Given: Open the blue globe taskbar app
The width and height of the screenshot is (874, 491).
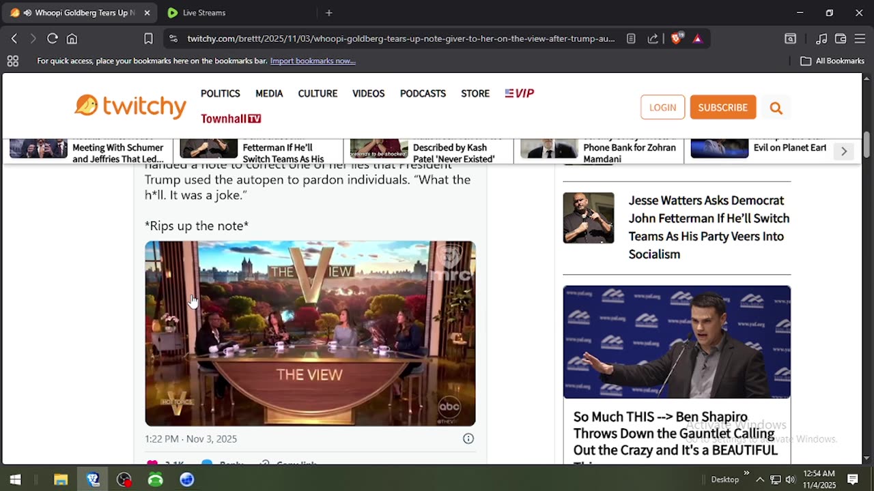Looking at the screenshot, I should [187, 479].
